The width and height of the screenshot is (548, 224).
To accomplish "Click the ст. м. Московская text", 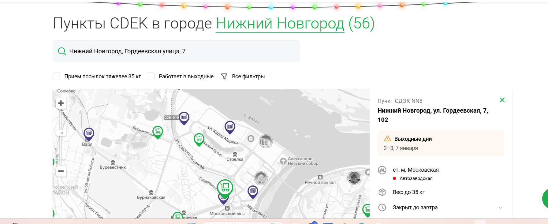I will [x=416, y=170].
